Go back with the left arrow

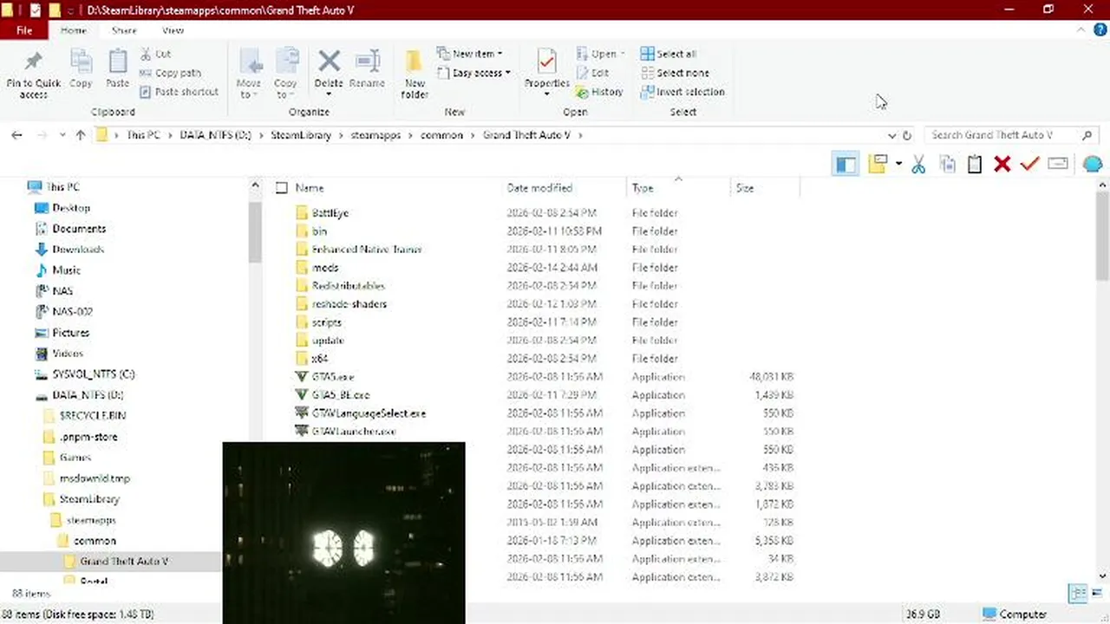pyautogui.click(x=16, y=135)
